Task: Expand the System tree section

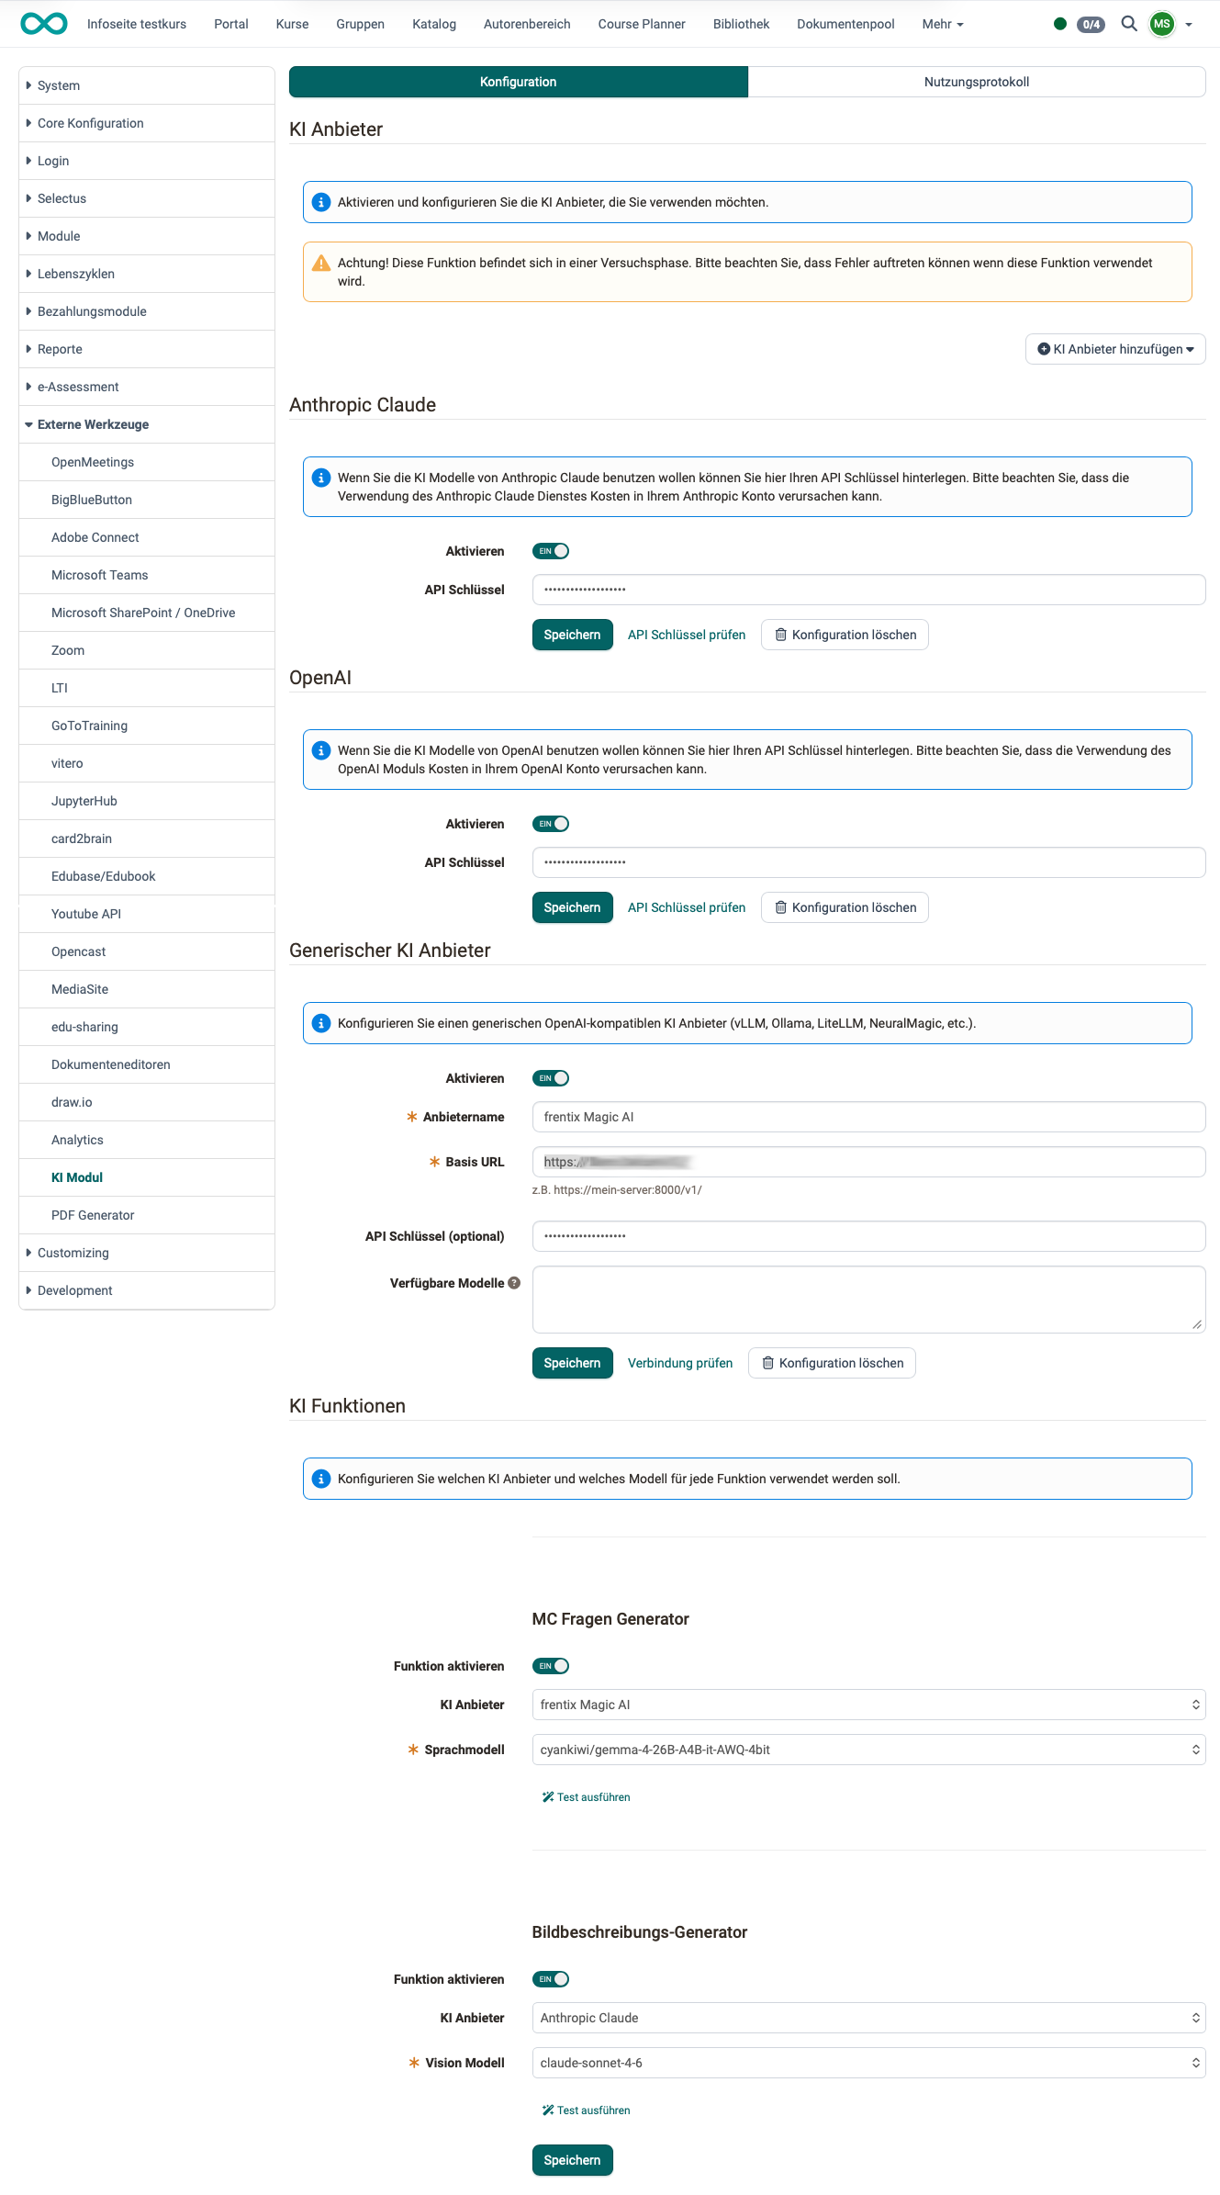Action: pyautogui.click(x=147, y=85)
